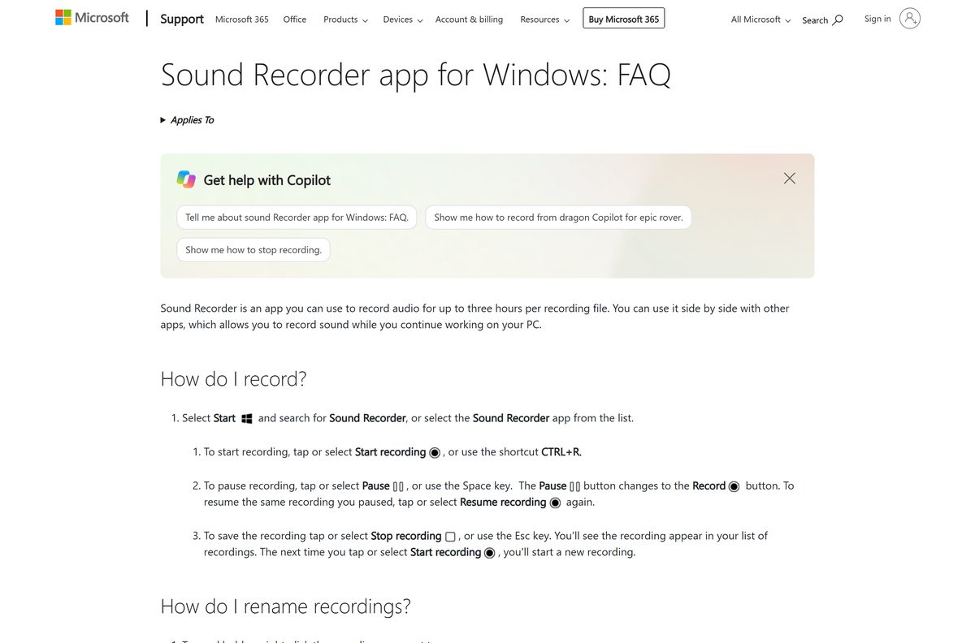The height and width of the screenshot is (643, 975).
Task: Click the Windows Start logo icon in step 1
Action: point(247,419)
